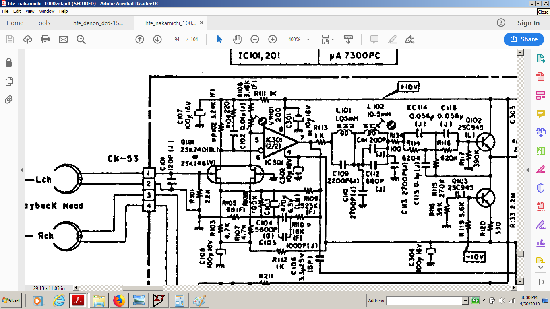This screenshot has width=550, height=309.
Task: Launch Firefox from the taskbar
Action: point(119,301)
